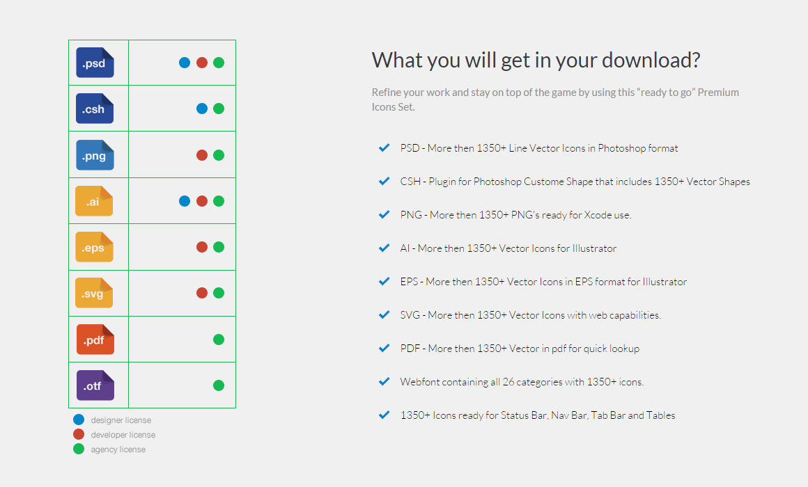
Task: Click the CSH Photoshop Custom Shape description
Action: pos(575,182)
